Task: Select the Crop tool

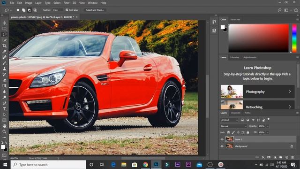Action: coord(4,46)
